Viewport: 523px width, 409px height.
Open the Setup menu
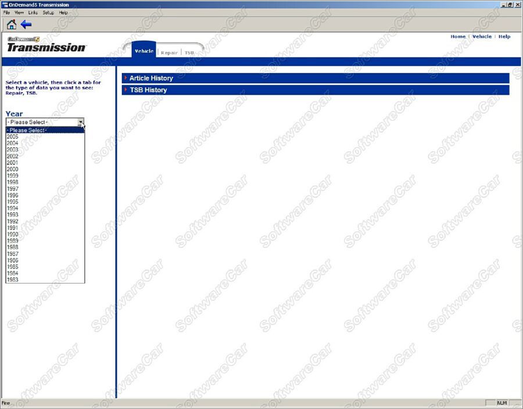(x=48, y=12)
